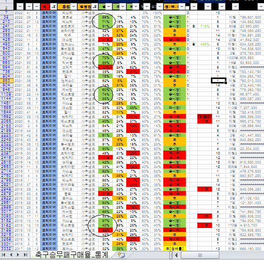Click the tab bar split handle
Image resolution: width=264 pixels, height=261 pixels.
click(x=171, y=255)
